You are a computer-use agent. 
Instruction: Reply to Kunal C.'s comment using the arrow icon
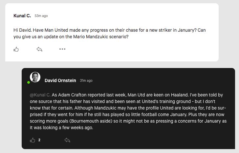tap(39, 49)
